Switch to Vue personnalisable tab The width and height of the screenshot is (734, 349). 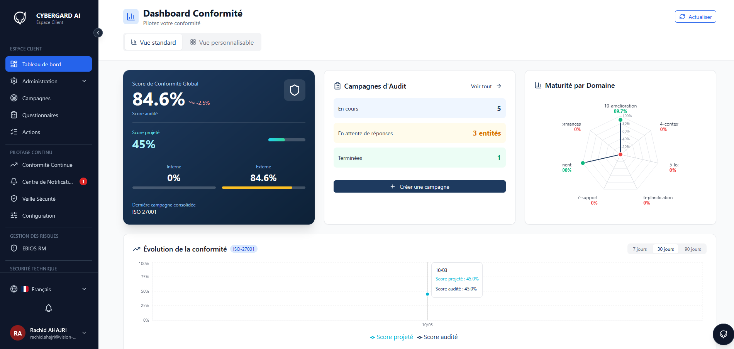222,42
